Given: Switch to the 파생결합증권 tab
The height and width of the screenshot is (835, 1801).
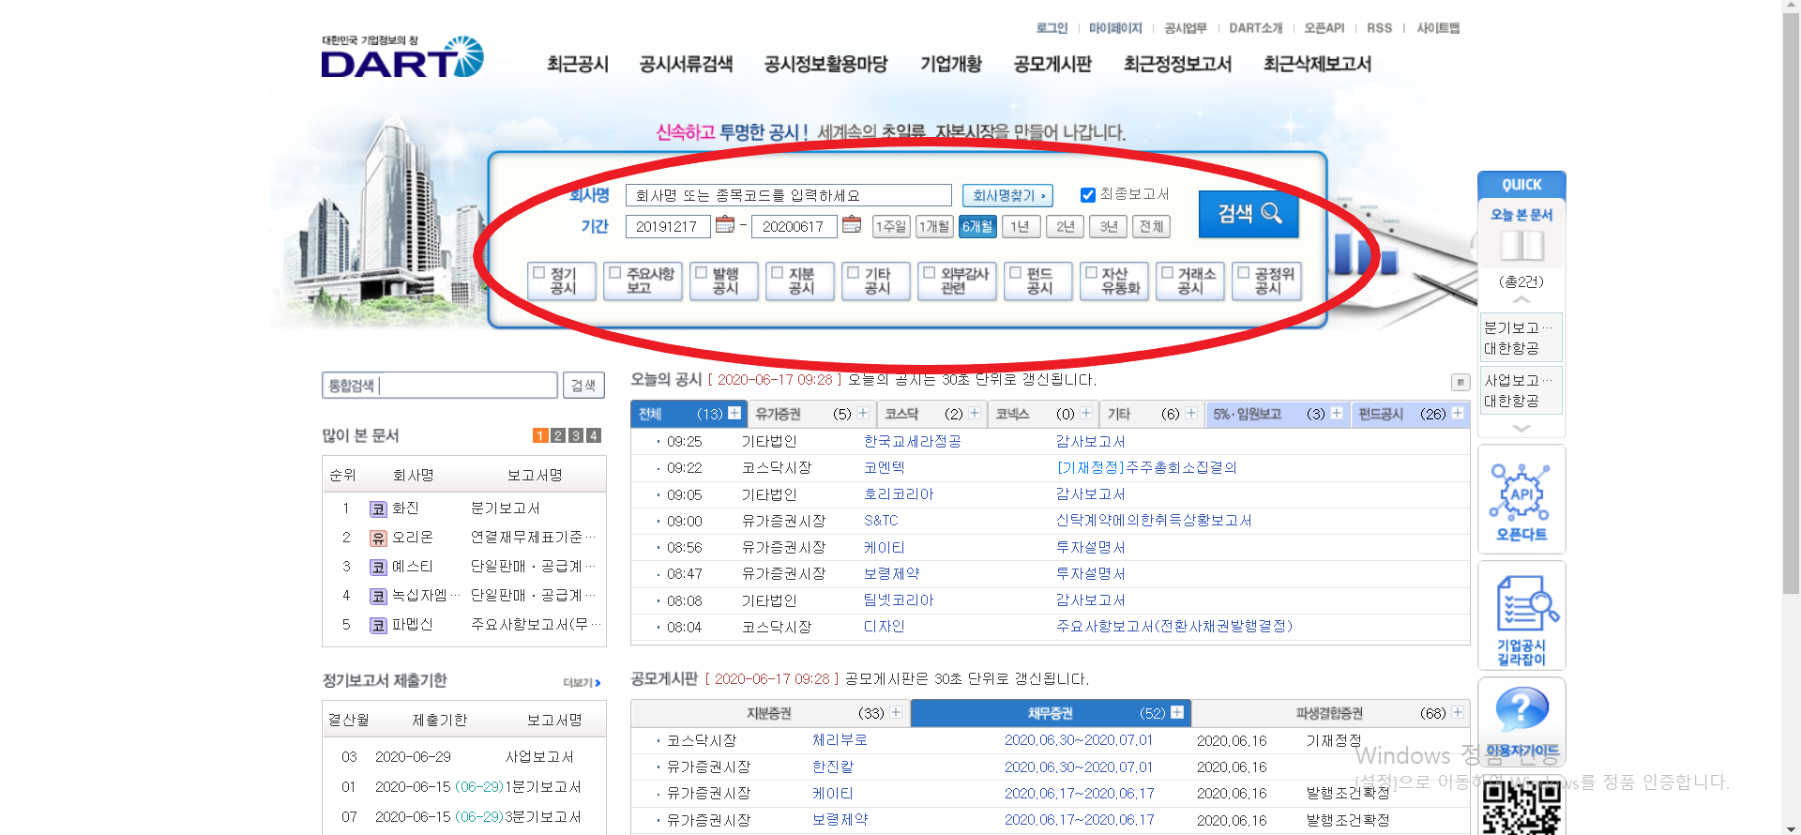Looking at the screenshot, I should 1329,713.
